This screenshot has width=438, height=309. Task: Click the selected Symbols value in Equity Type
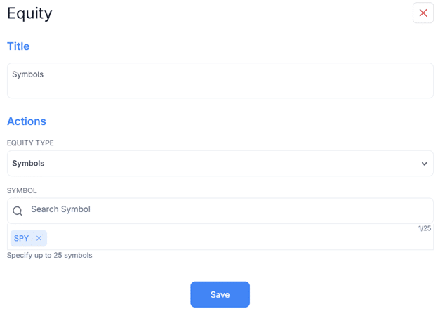click(x=28, y=164)
